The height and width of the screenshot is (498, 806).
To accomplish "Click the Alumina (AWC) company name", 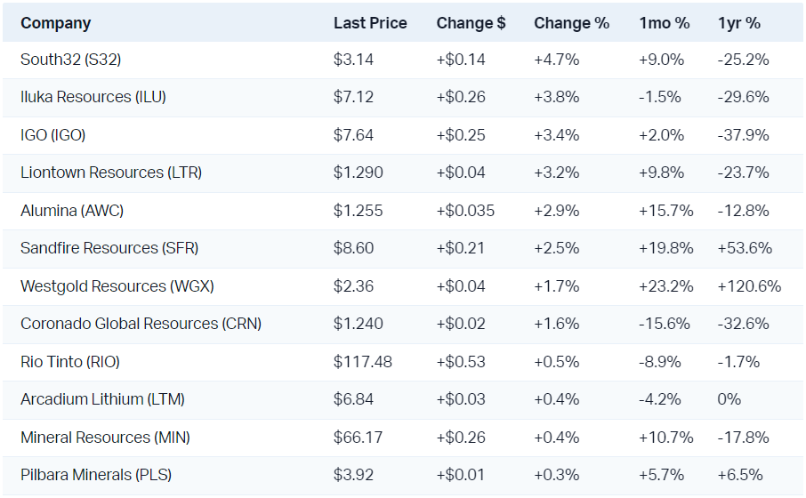I will coord(72,211).
